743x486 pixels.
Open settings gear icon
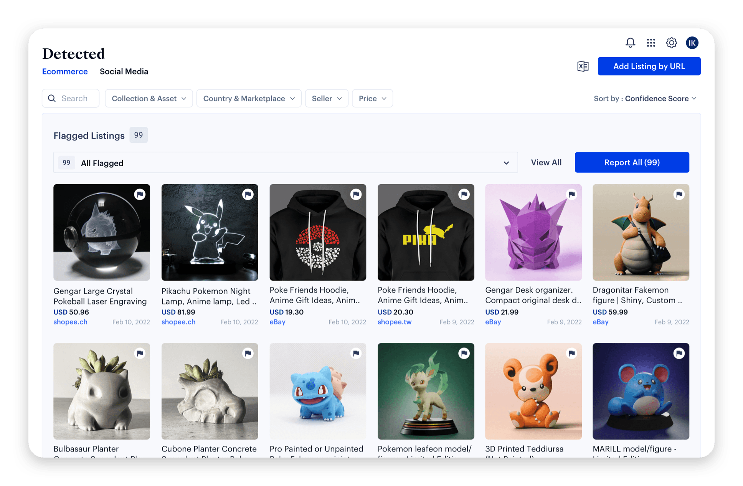click(x=671, y=43)
